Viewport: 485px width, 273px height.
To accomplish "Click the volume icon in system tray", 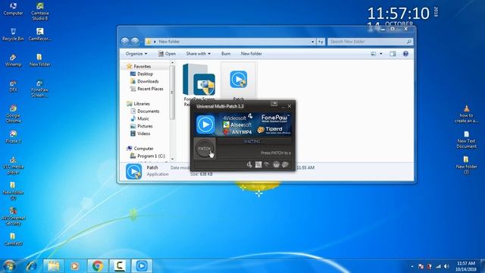I will pos(446,266).
